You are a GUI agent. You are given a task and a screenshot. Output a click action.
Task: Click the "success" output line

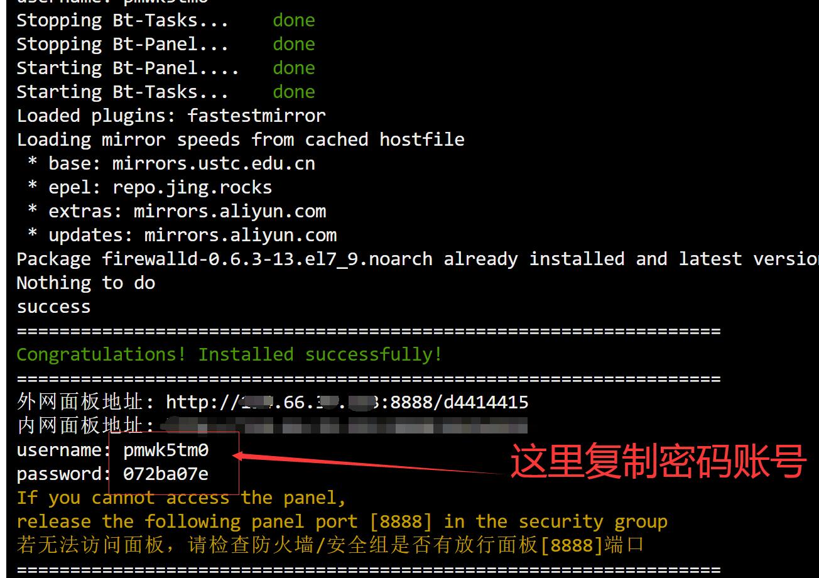coord(53,307)
